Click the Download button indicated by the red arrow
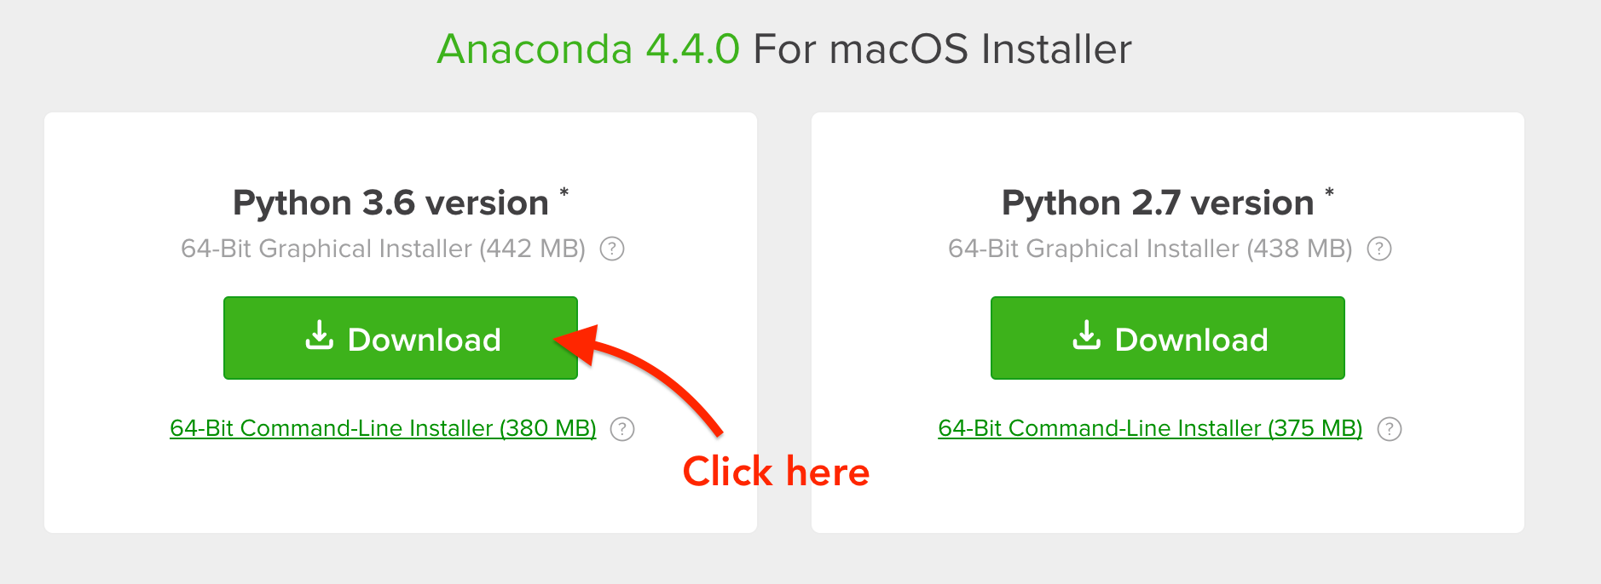This screenshot has width=1601, height=584. tap(400, 337)
